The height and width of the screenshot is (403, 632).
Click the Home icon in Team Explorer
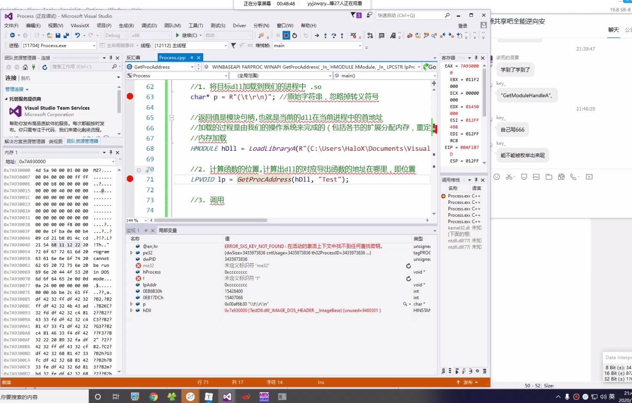pyautogui.click(x=25, y=67)
